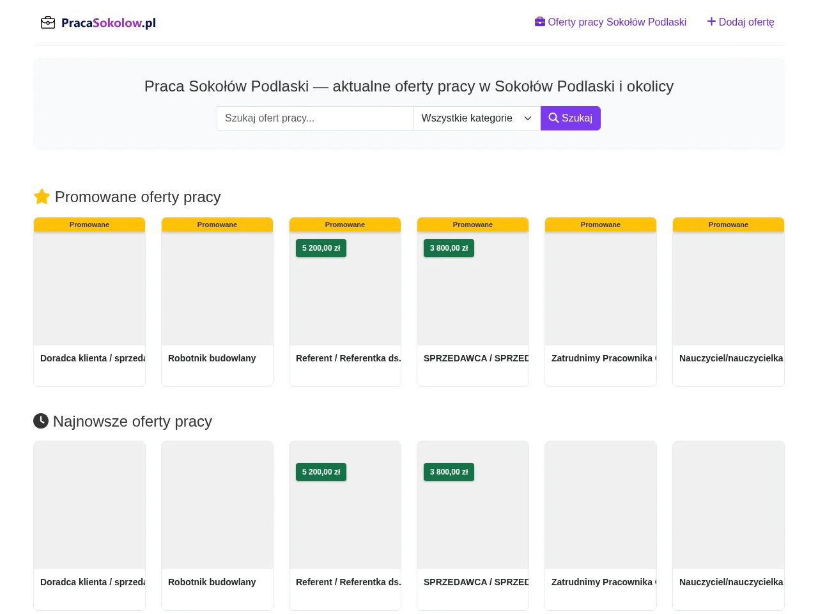Click the PracaSokolow.pl logo

pos(98,22)
